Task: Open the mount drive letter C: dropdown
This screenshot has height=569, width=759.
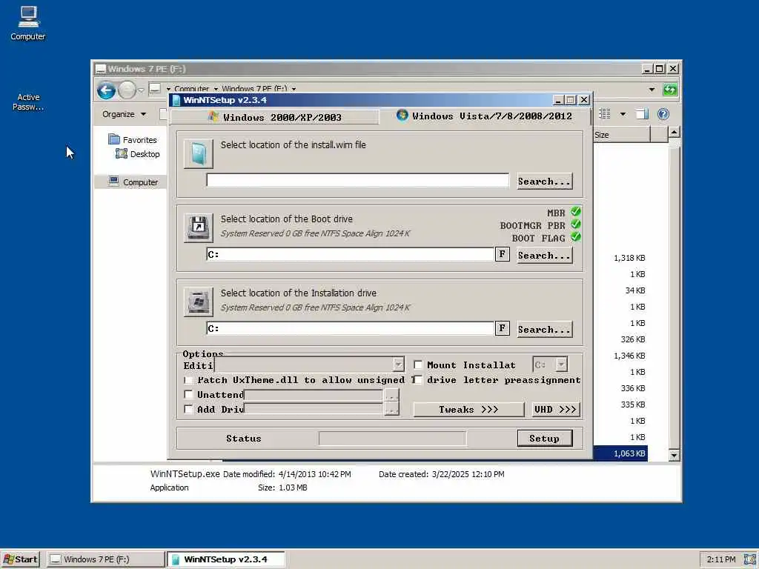Action: tap(562, 365)
